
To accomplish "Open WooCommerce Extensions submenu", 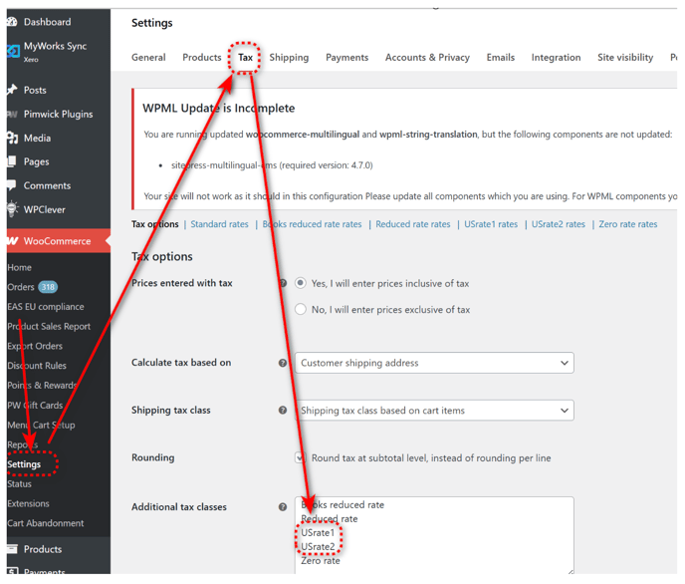I will 28,503.
